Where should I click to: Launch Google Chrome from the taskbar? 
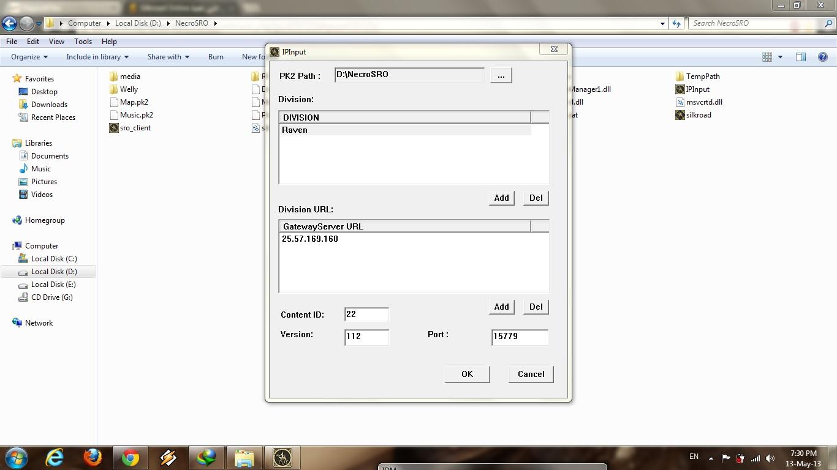click(x=130, y=458)
